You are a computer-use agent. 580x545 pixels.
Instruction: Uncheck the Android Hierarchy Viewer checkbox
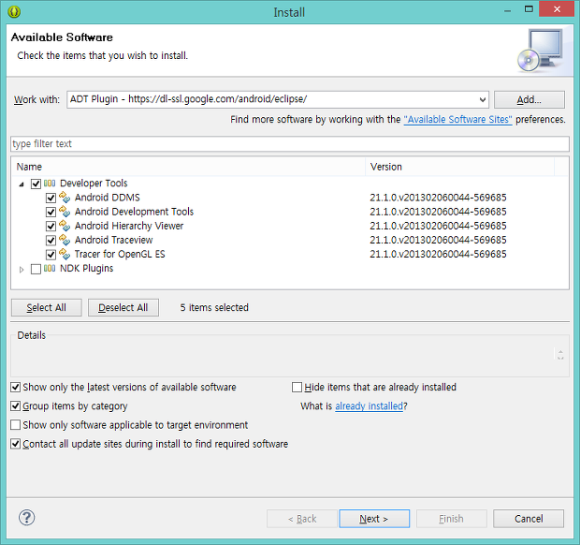coord(51,226)
